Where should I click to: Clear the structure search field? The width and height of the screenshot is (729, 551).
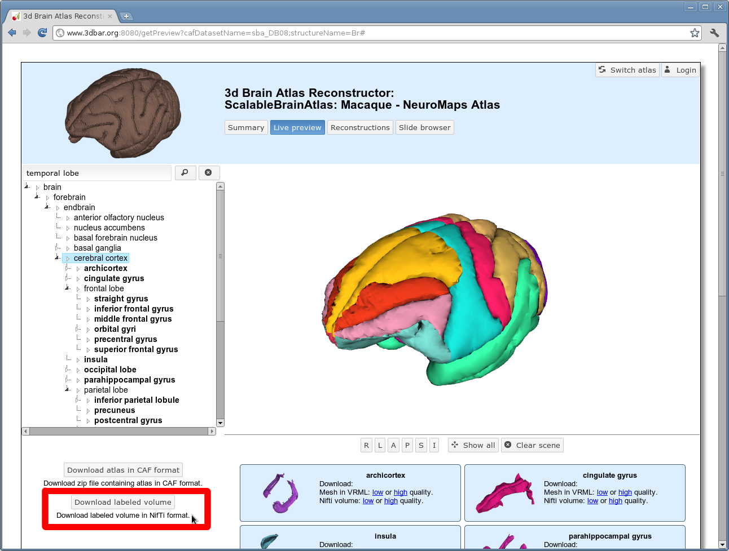pyautogui.click(x=208, y=173)
